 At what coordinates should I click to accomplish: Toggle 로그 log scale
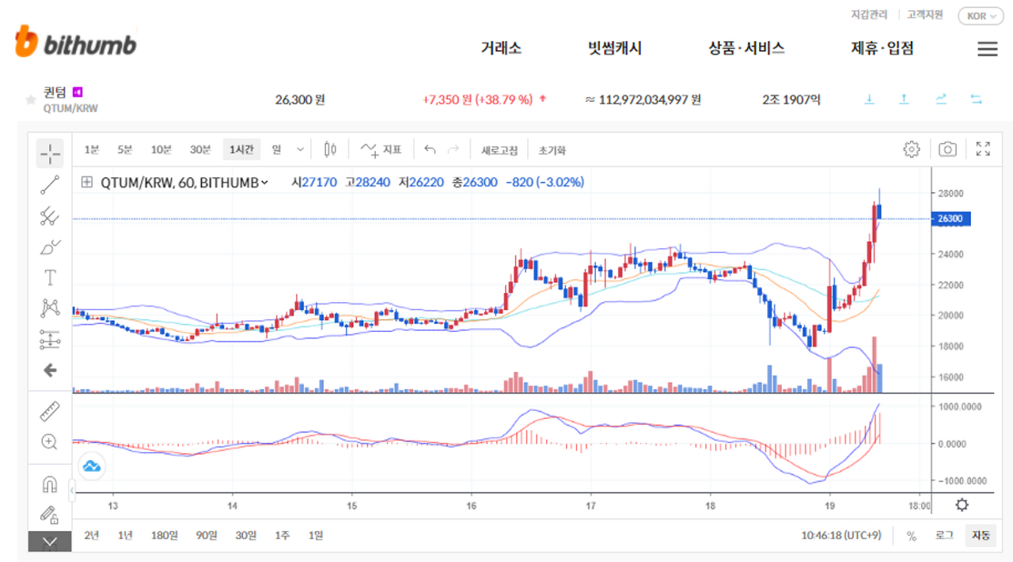944,536
